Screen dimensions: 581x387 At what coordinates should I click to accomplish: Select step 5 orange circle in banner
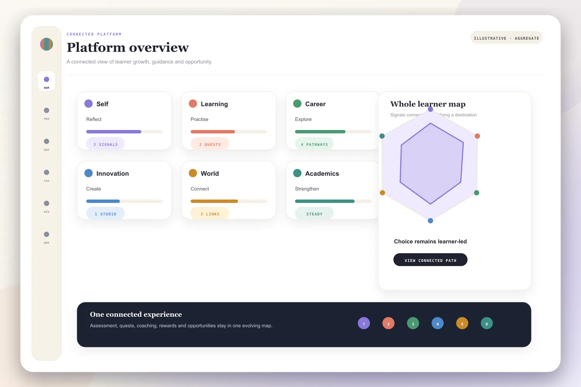click(462, 323)
